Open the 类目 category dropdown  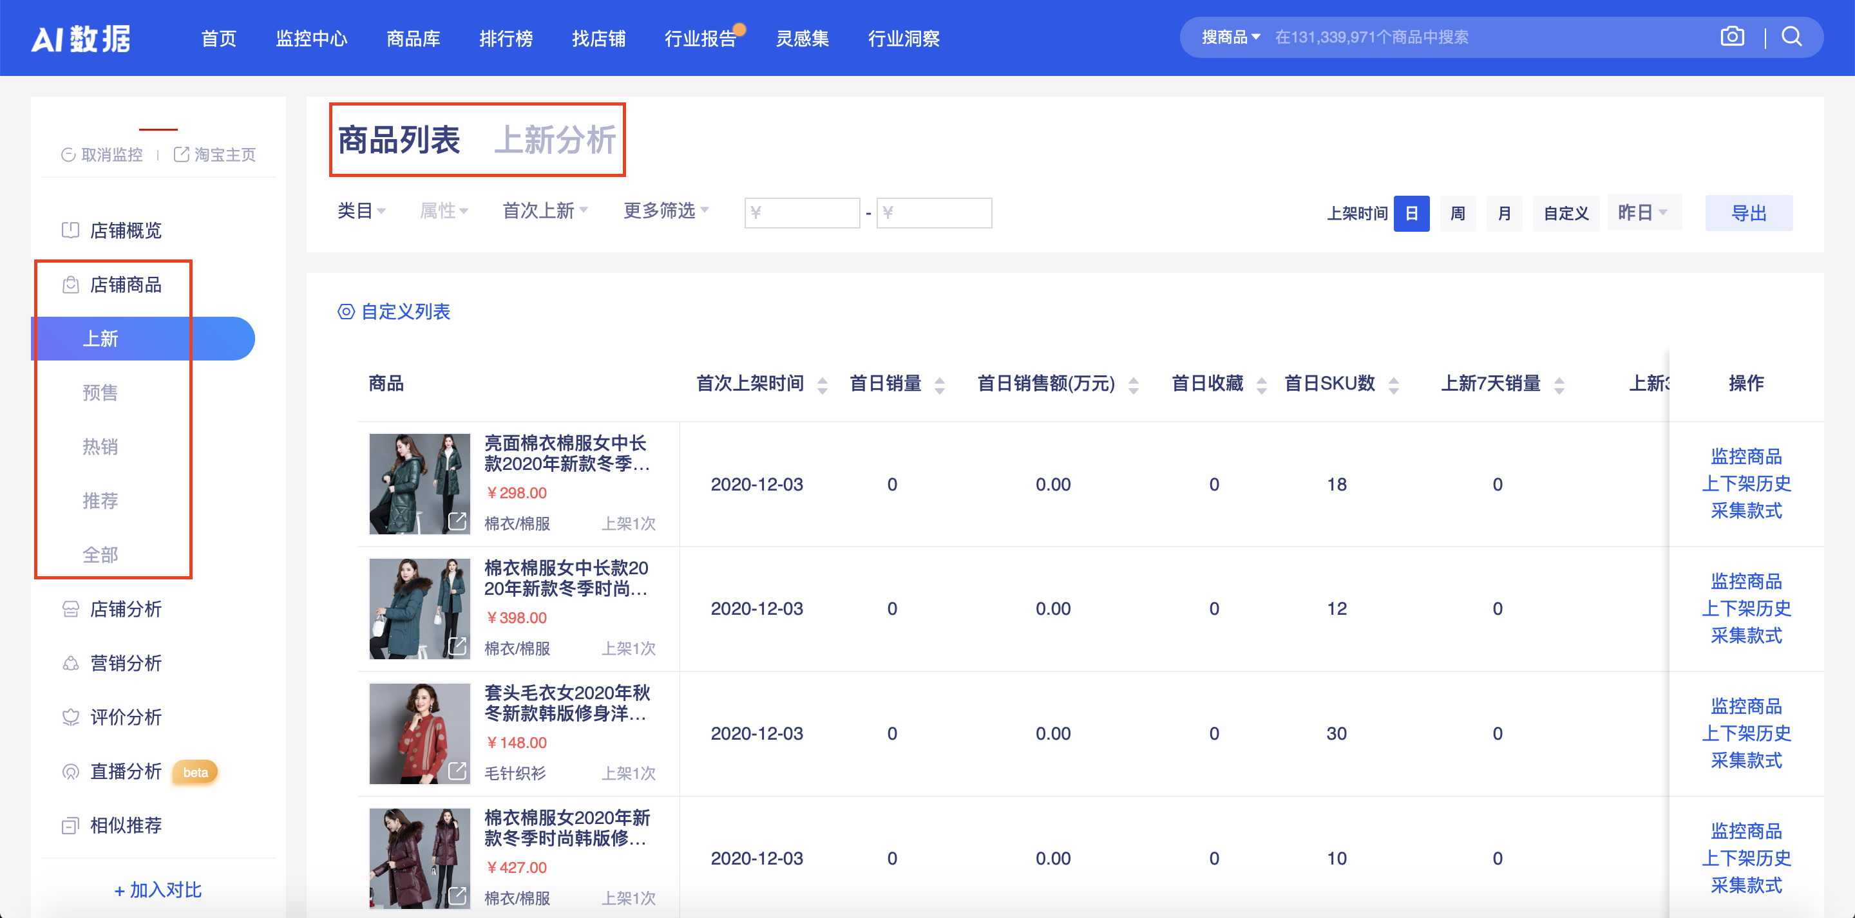click(x=361, y=211)
